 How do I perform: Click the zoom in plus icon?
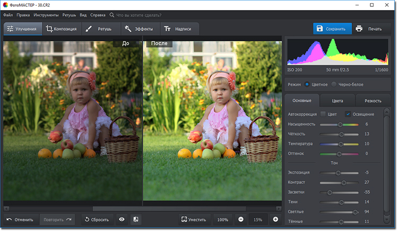275,219
